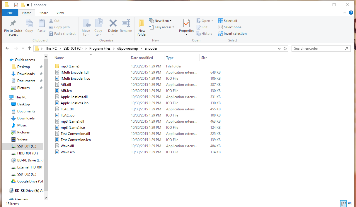Viewport: 356px width, 207px height.
Task: Click the Pin to Quick access icon
Action: tap(13, 23)
